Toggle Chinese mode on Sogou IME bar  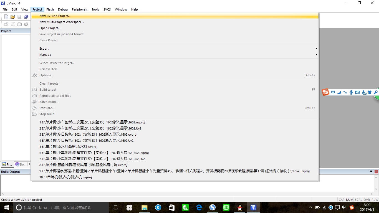[333, 92]
